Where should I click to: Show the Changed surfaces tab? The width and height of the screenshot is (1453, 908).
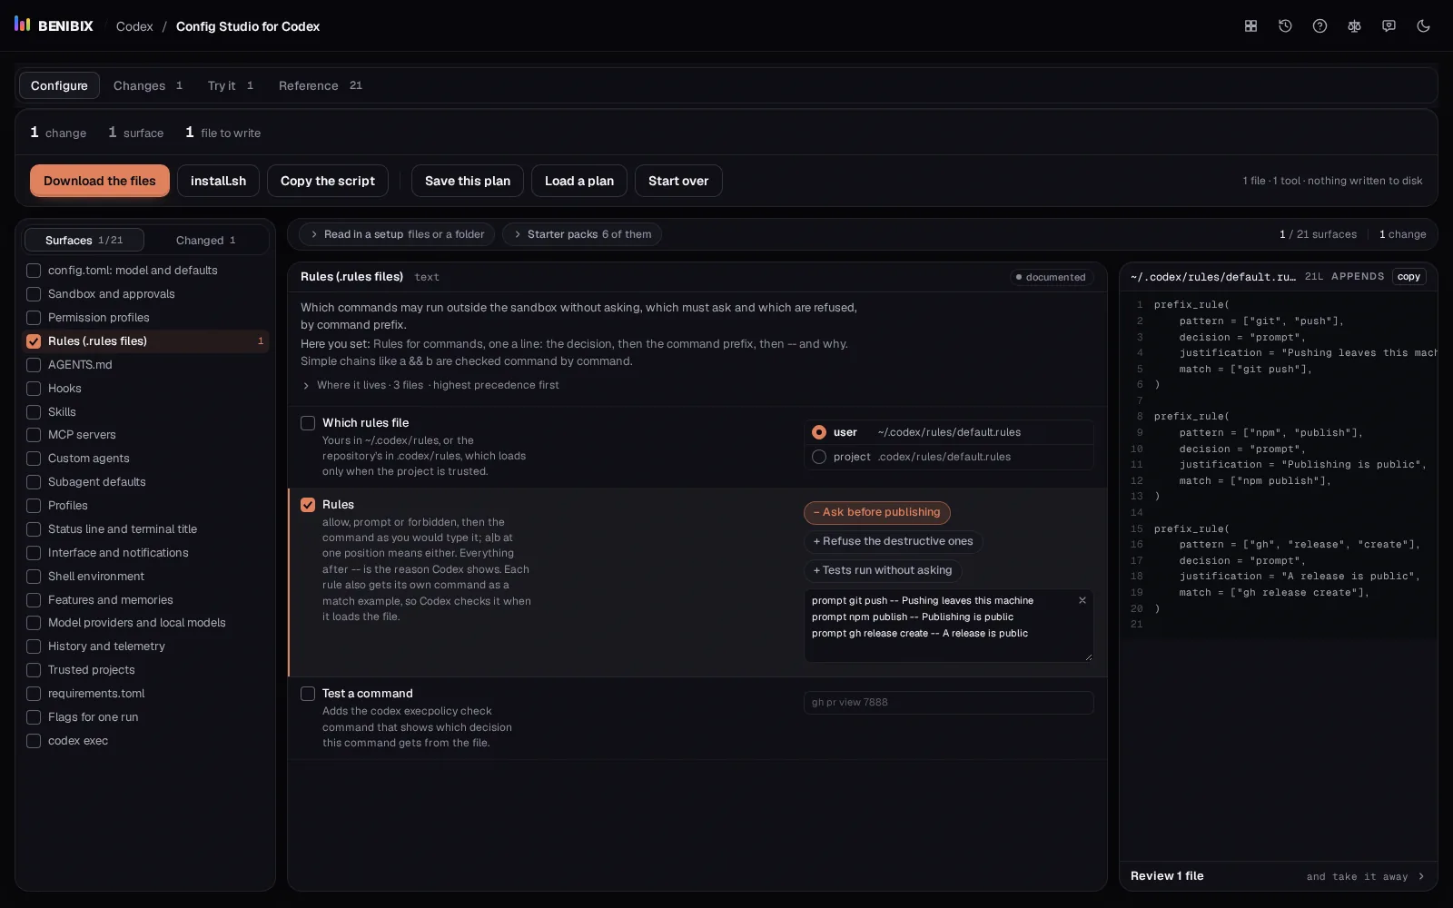point(206,240)
